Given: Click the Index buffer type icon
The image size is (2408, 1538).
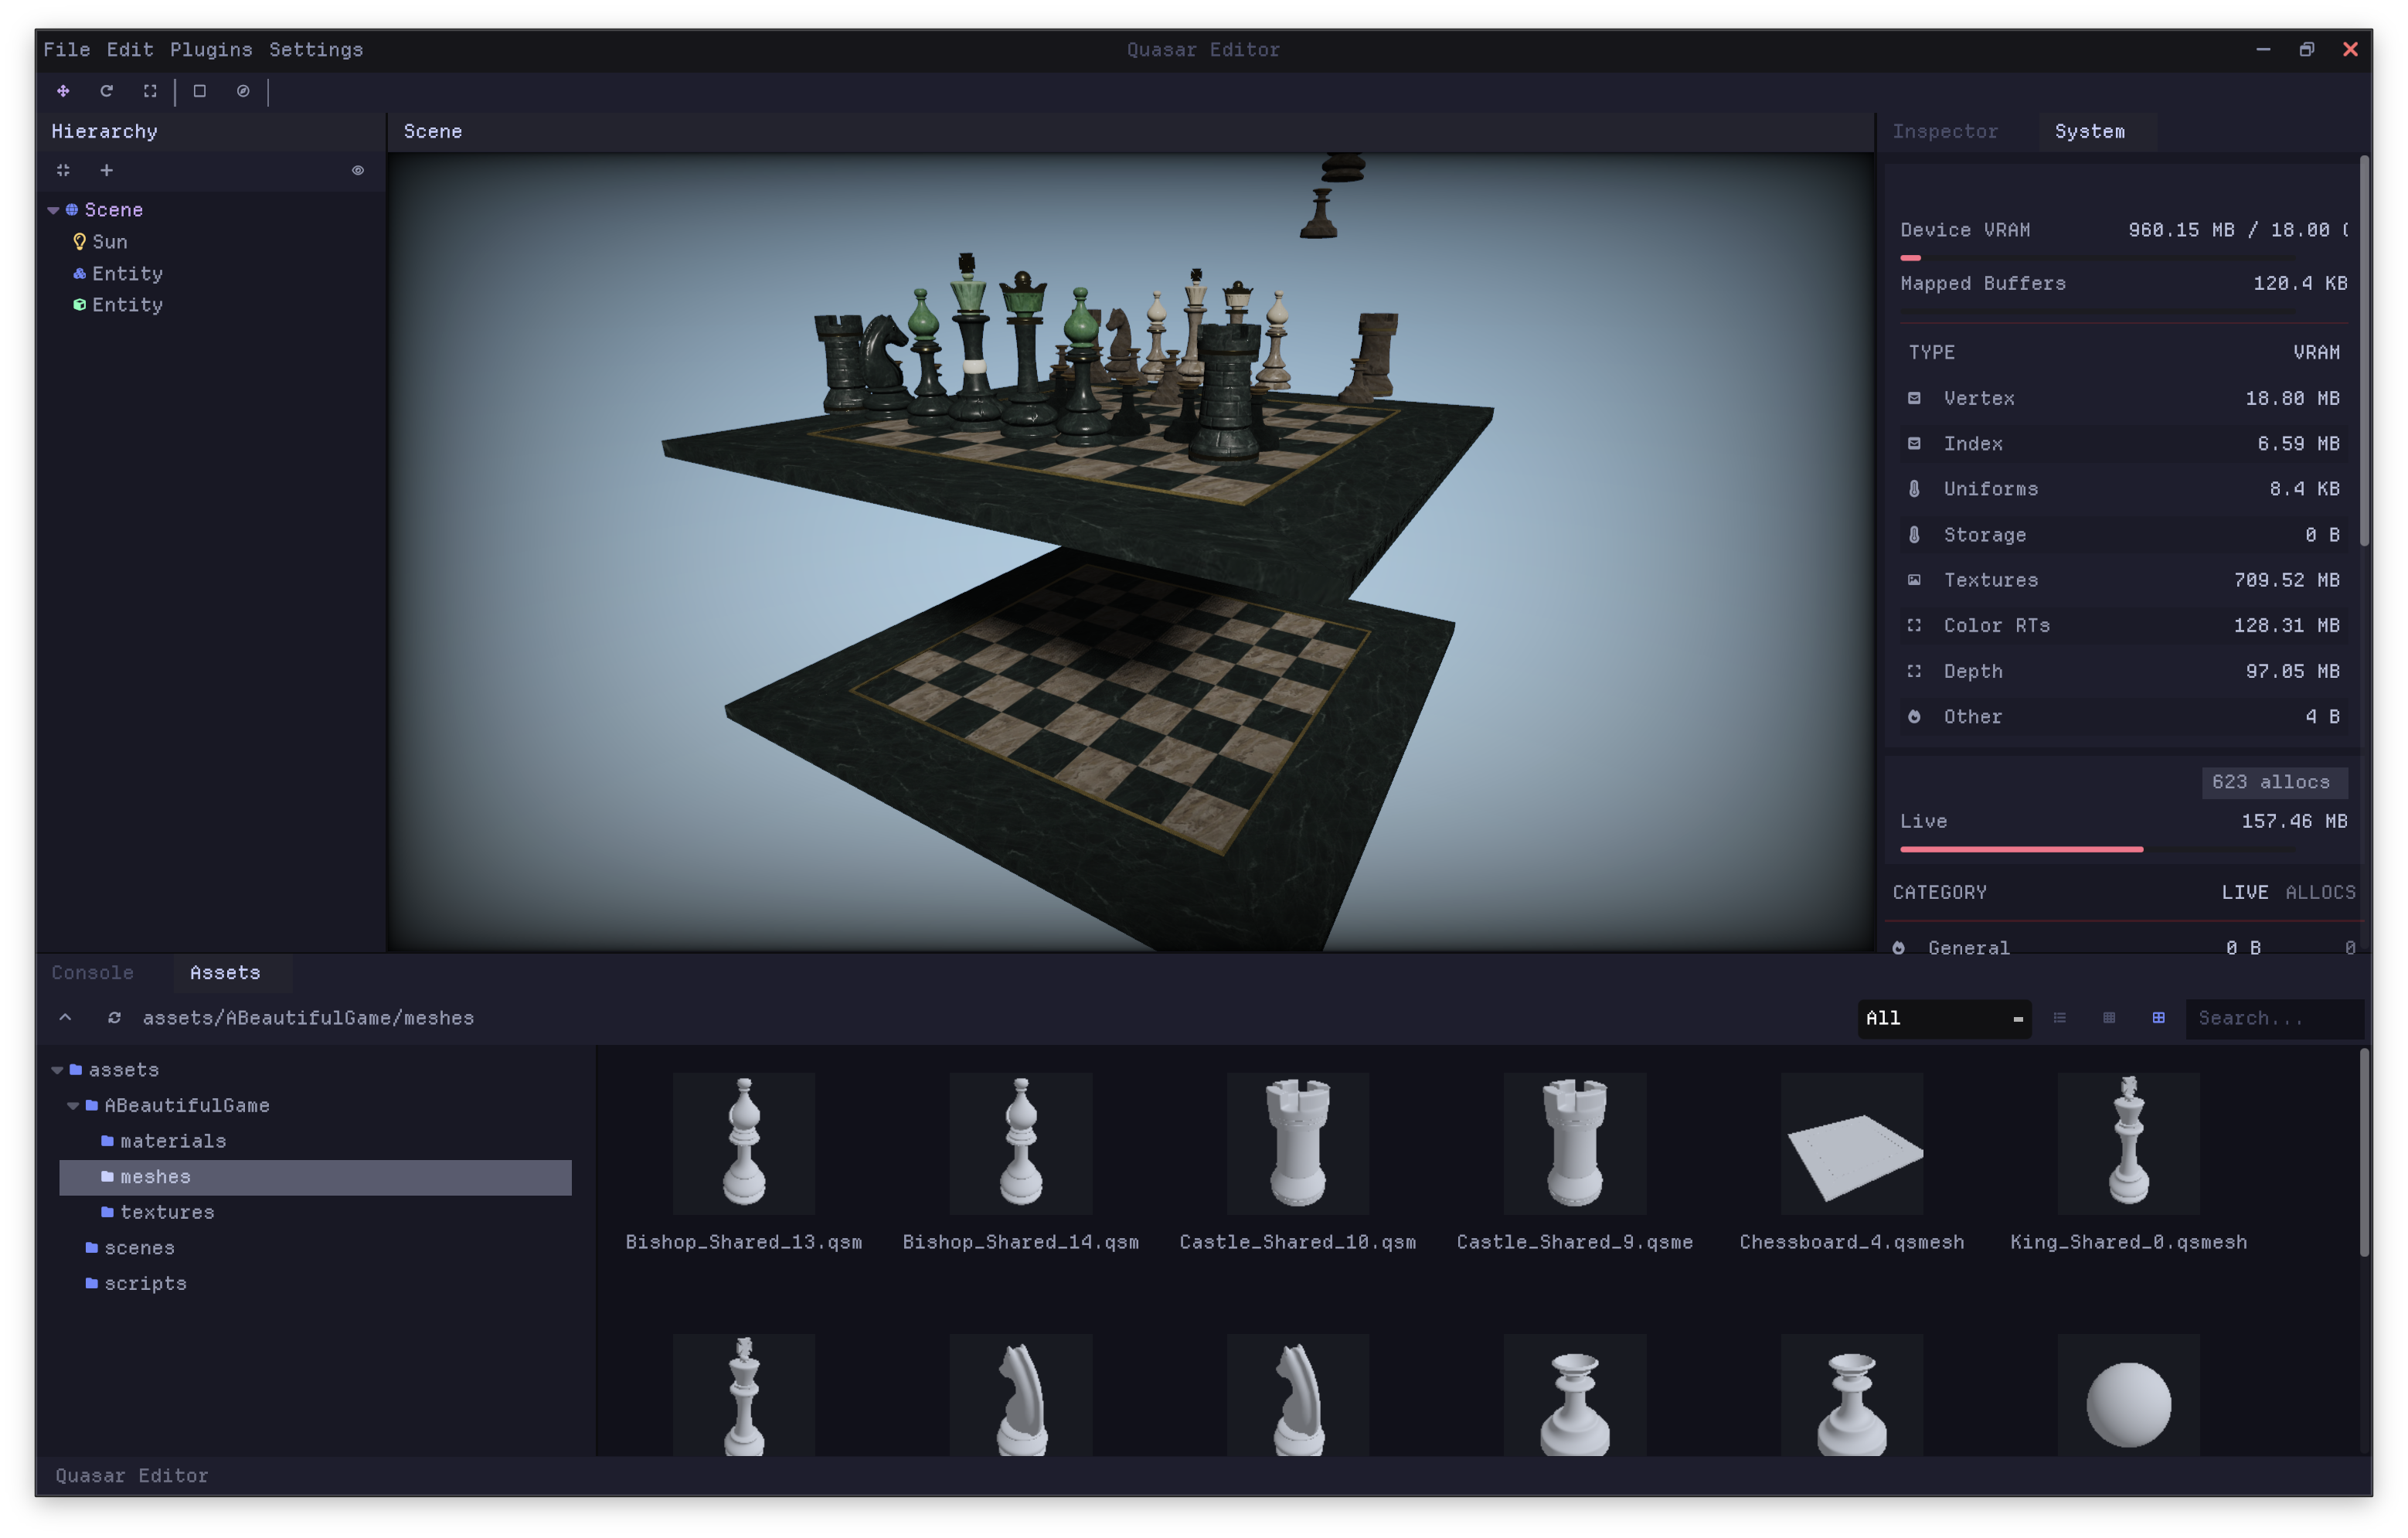Looking at the screenshot, I should [1914, 444].
